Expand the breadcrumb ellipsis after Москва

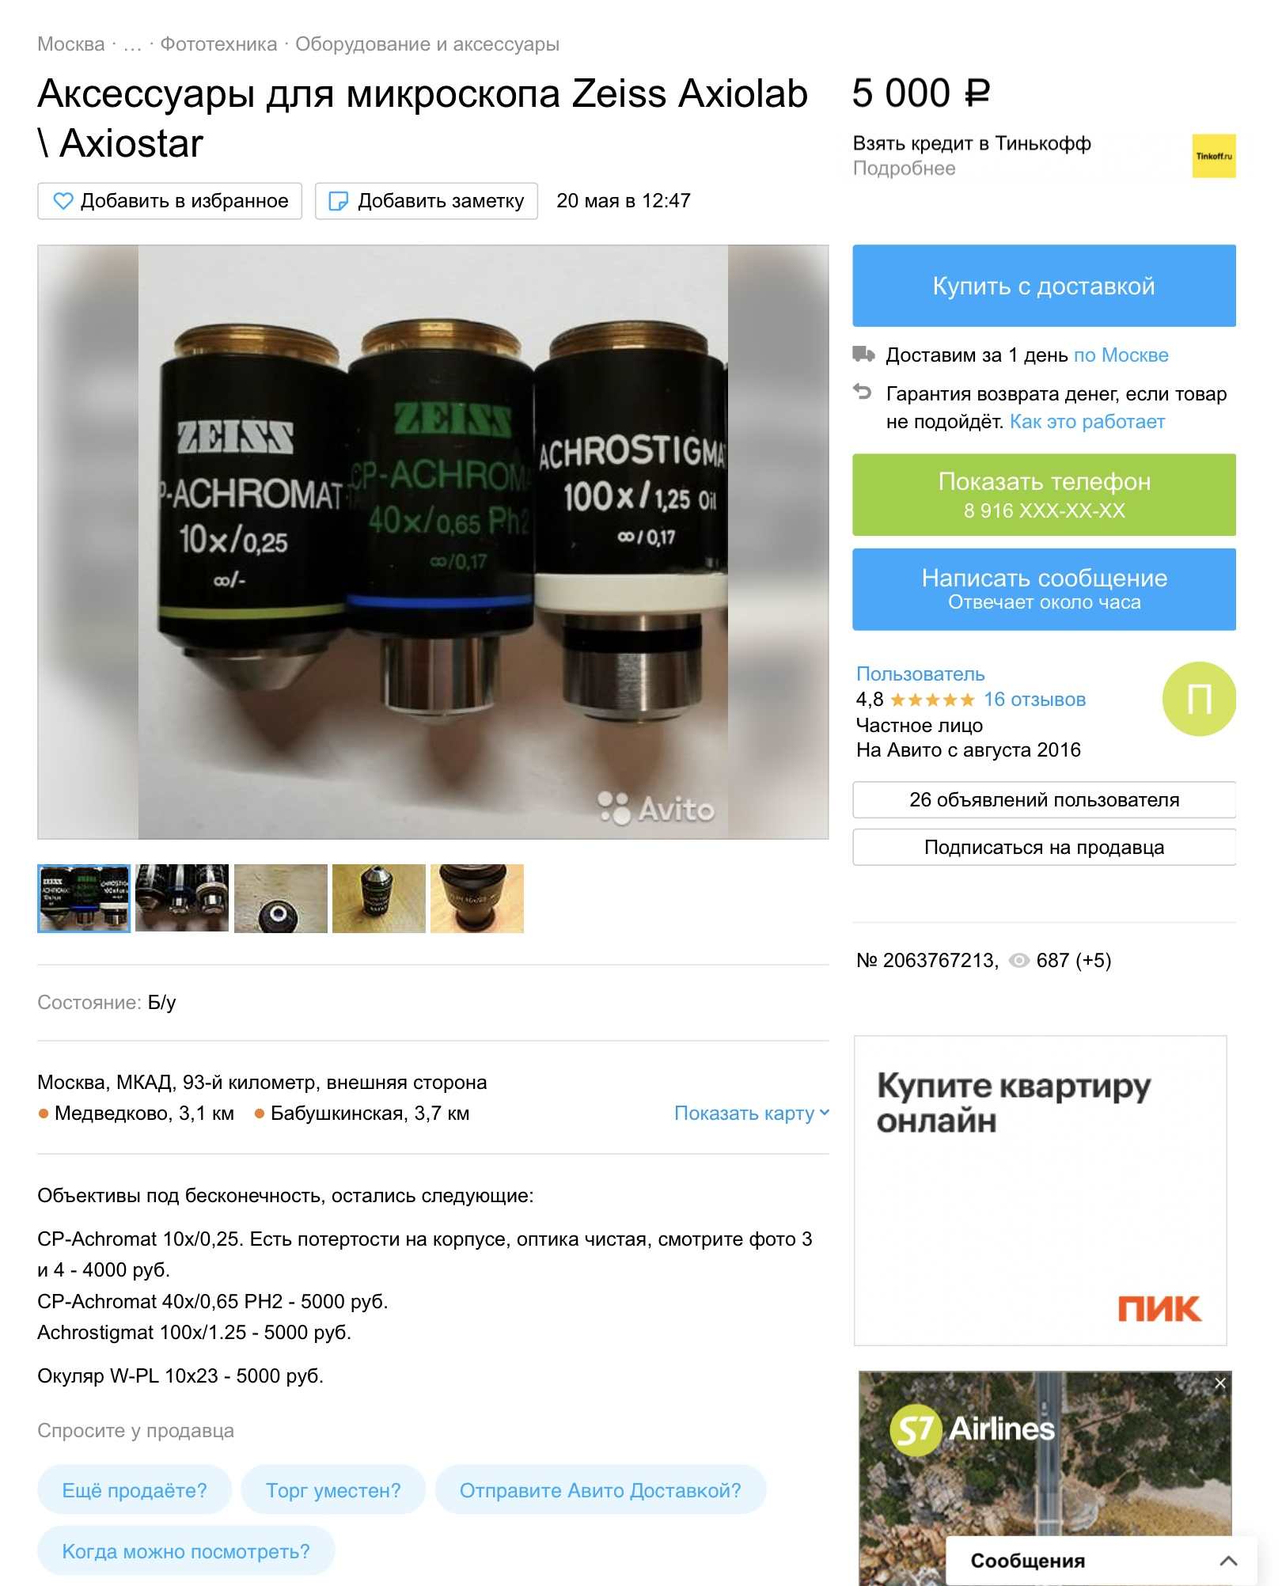[132, 44]
